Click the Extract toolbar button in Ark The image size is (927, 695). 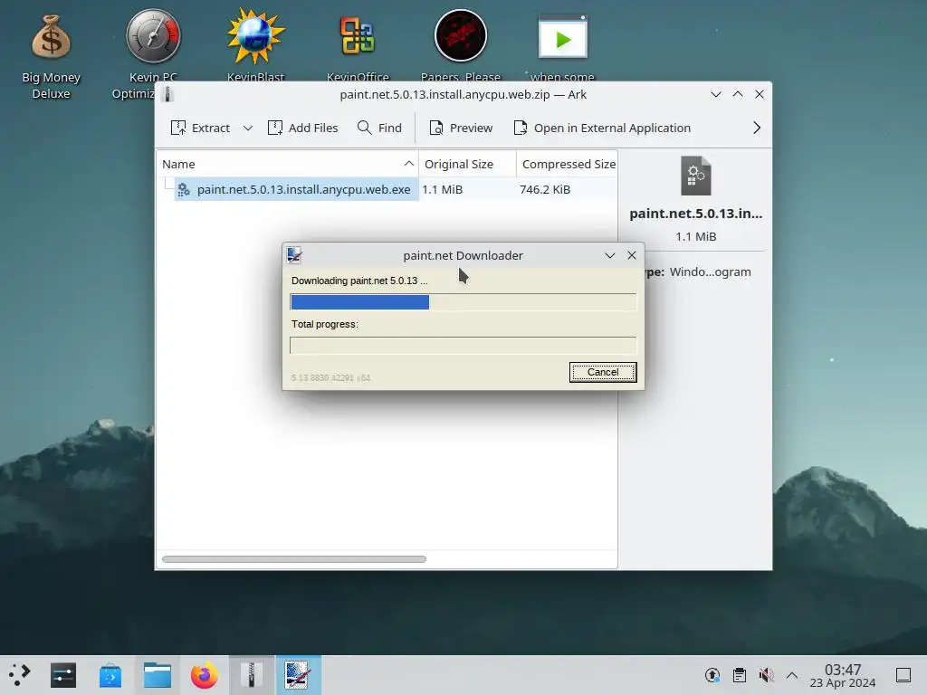point(200,128)
